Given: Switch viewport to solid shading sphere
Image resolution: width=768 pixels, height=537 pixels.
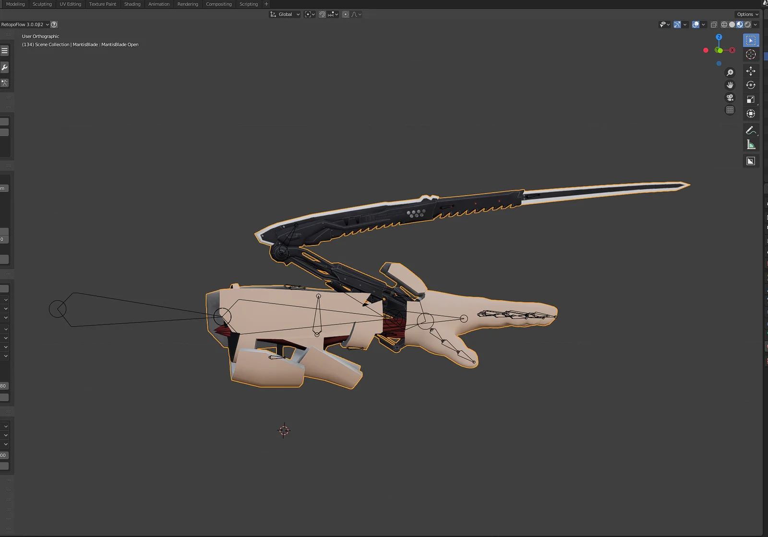Looking at the screenshot, I should pos(732,24).
